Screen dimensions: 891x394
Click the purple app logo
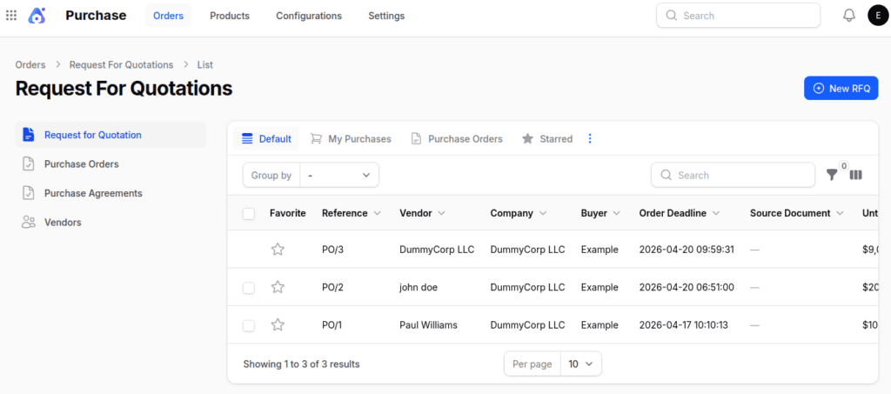[37, 16]
